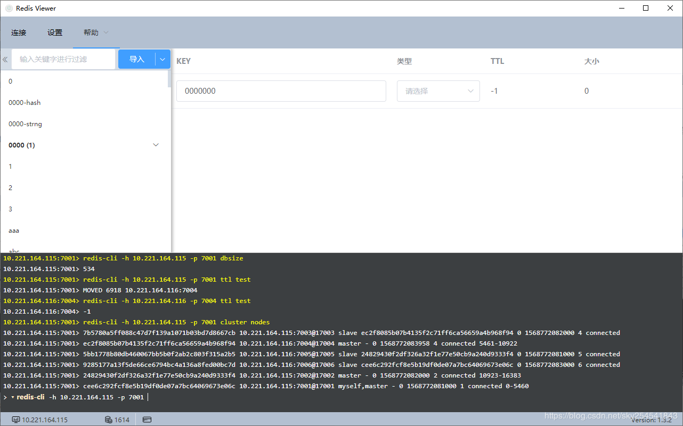Select key 2 in the key list

pos(84,188)
